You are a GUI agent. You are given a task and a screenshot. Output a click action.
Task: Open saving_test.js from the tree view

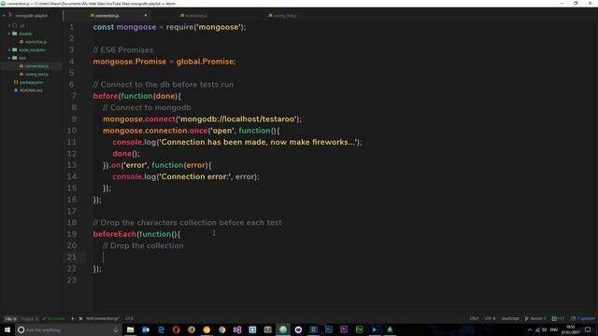tap(36, 74)
